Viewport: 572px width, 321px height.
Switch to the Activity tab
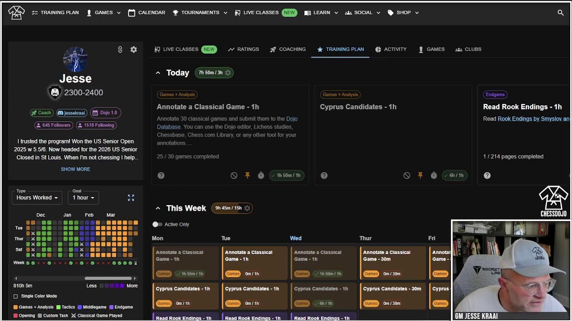tap(391, 49)
